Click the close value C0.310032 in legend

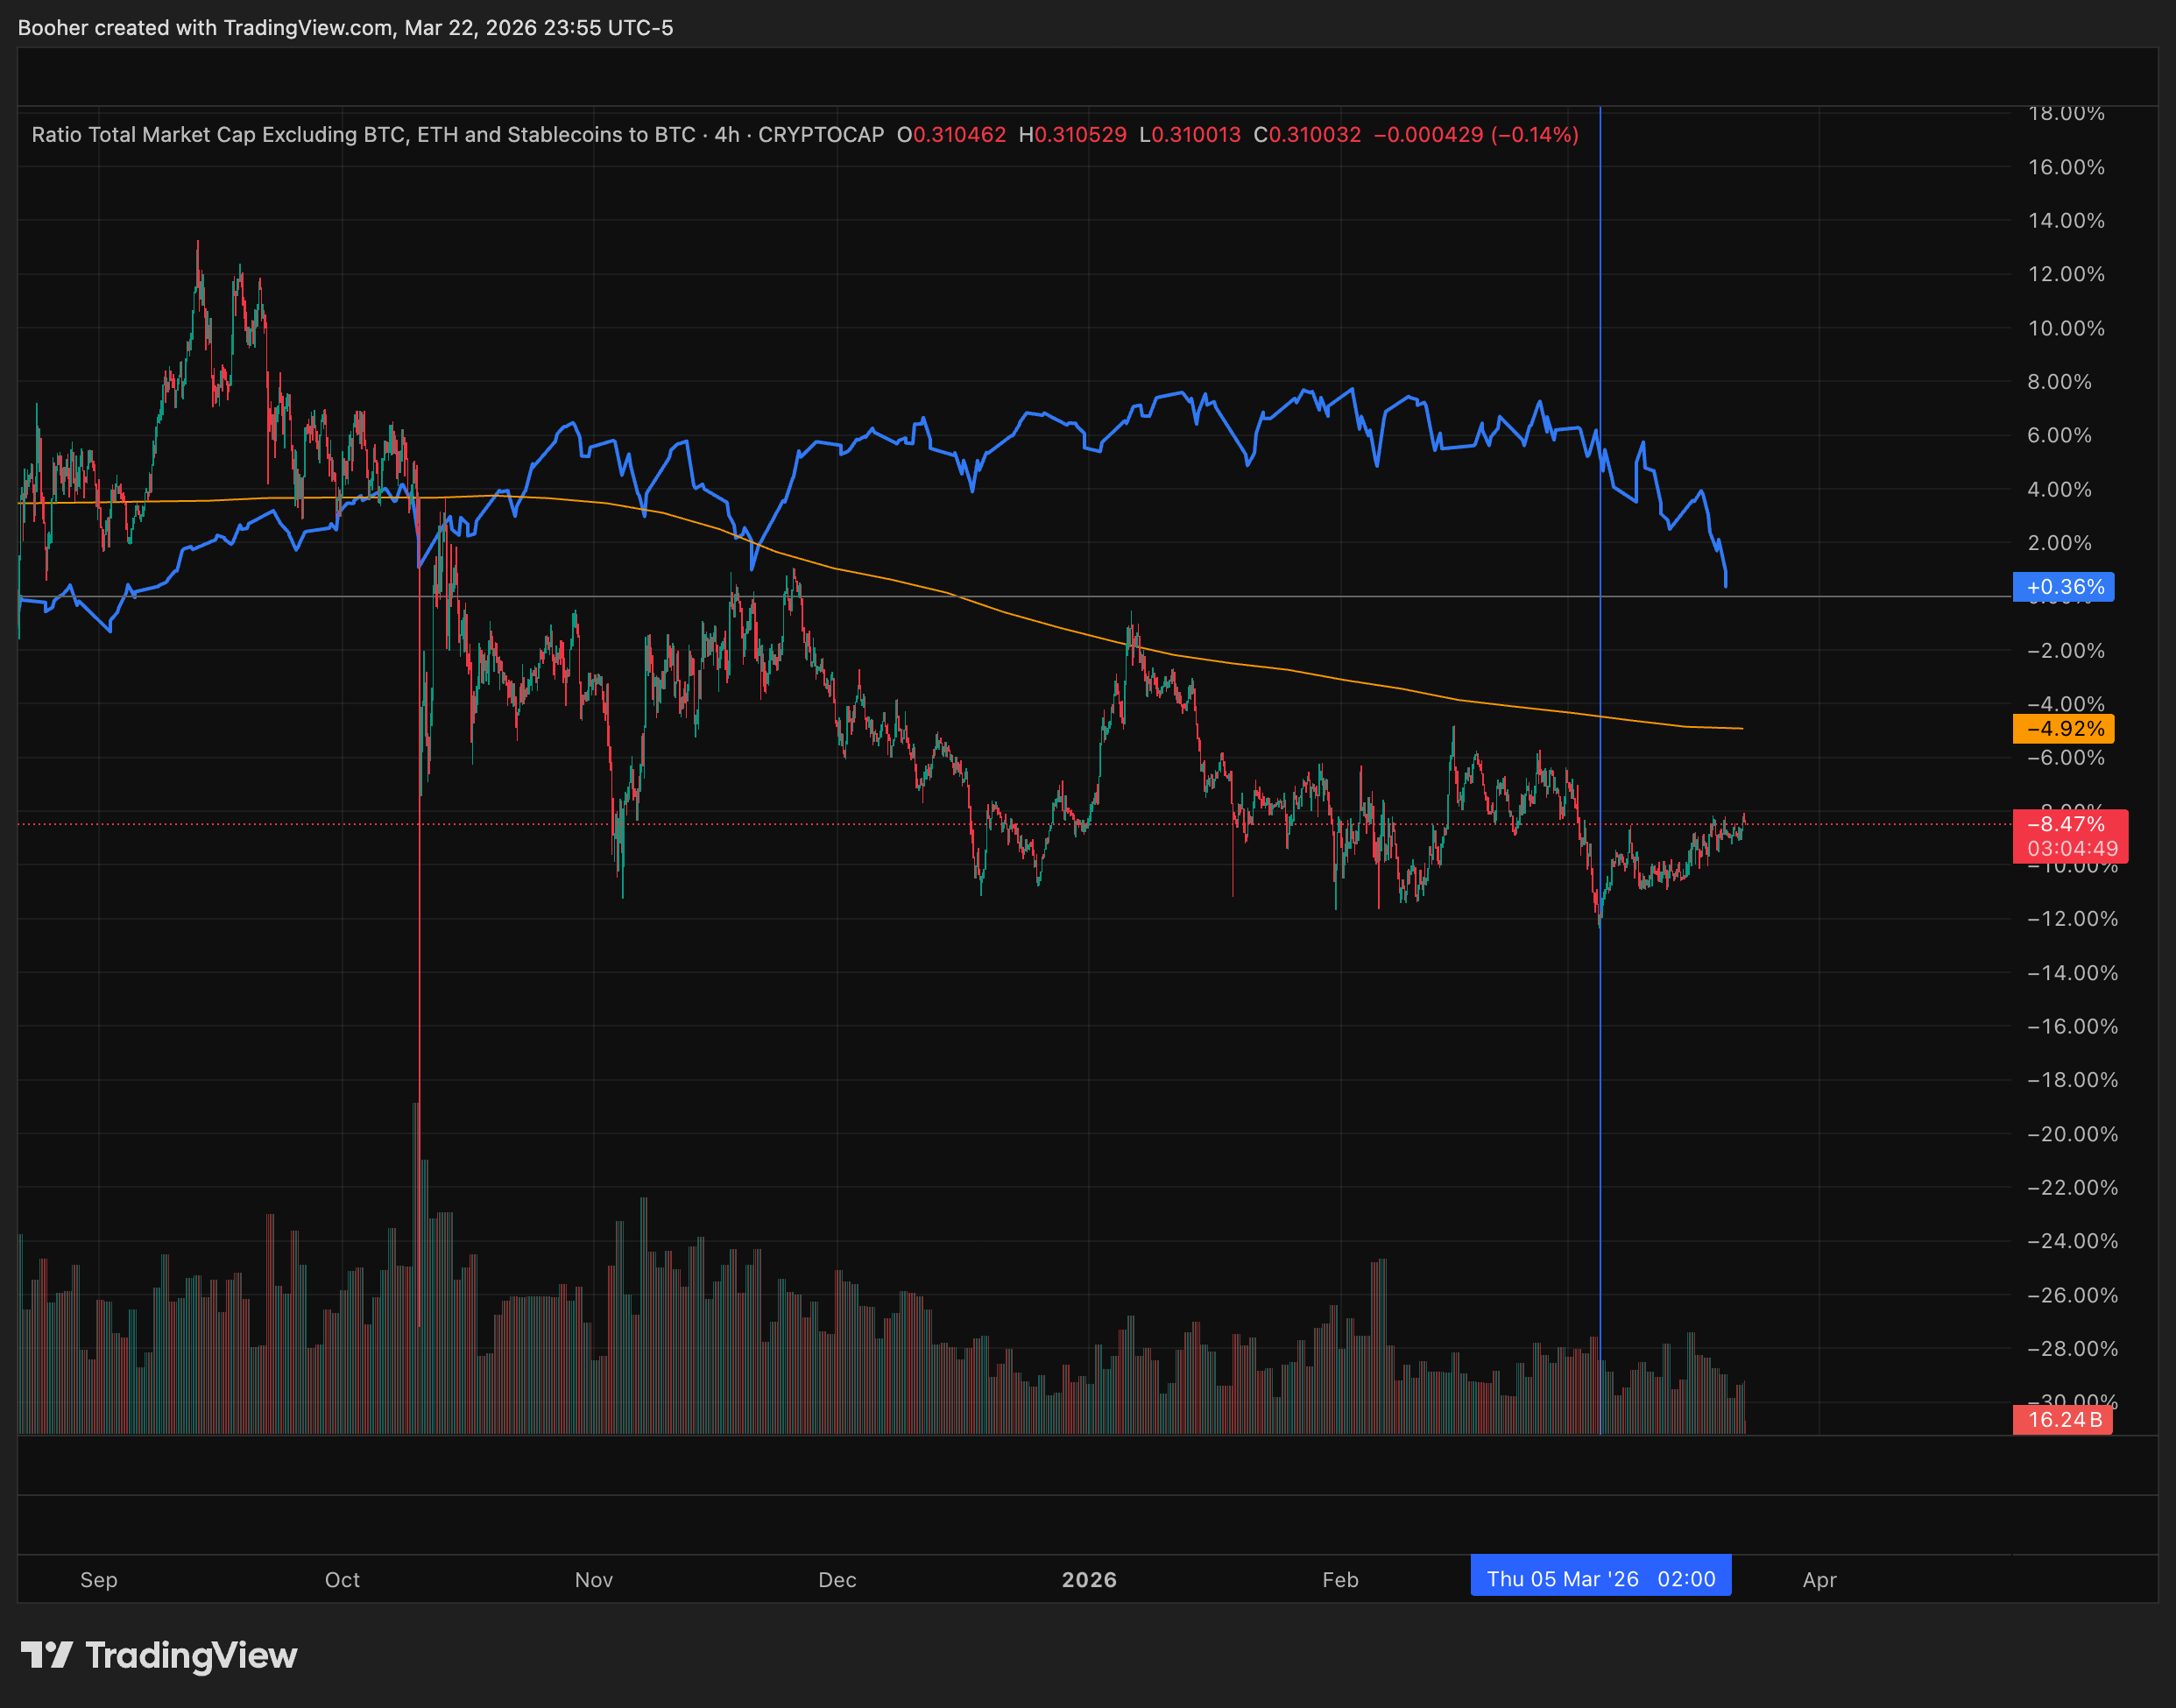pyautogui.click(x=1307, y=134)
